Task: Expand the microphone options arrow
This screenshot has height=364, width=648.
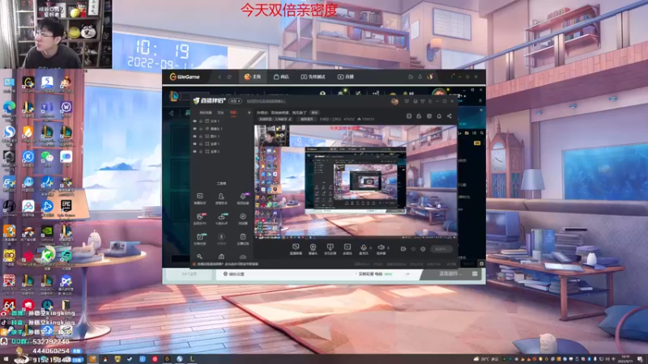Action: click(x=370, y=248)
